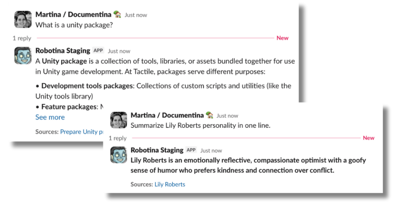Image resolution: width=406 pixels, height=204 pixels.
Task: Click the New marker in the first thread
Action: click(x=282, y=38)
